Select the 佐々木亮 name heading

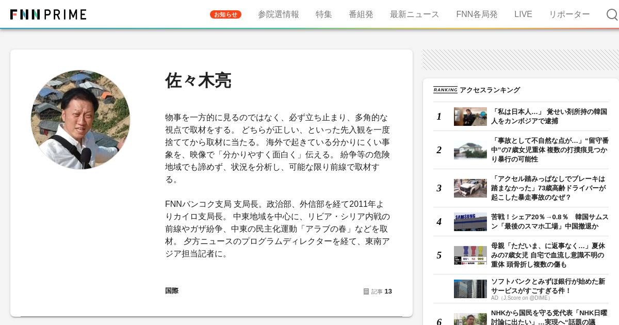(x=198, y=80)
